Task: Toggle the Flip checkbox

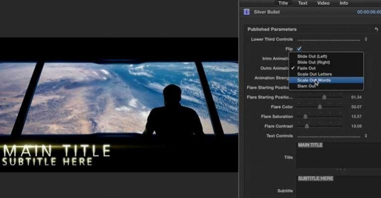Action: tap(299, 49)
